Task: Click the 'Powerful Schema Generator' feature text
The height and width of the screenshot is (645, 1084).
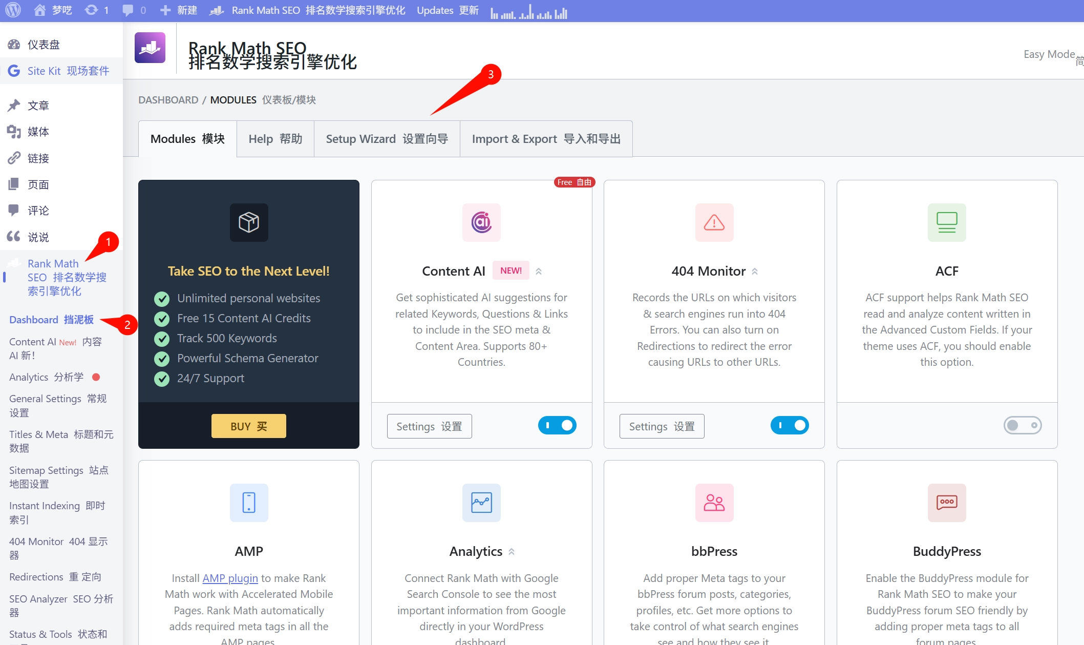Action: pos(248,358)
